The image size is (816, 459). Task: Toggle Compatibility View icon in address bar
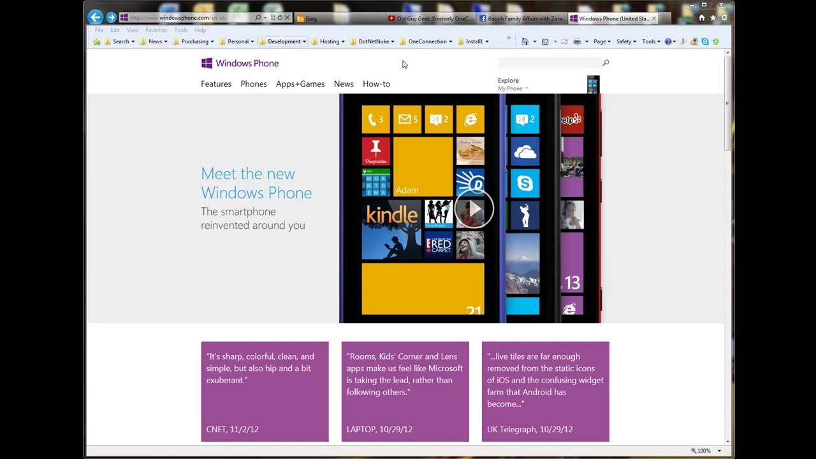tap(273, 18)
